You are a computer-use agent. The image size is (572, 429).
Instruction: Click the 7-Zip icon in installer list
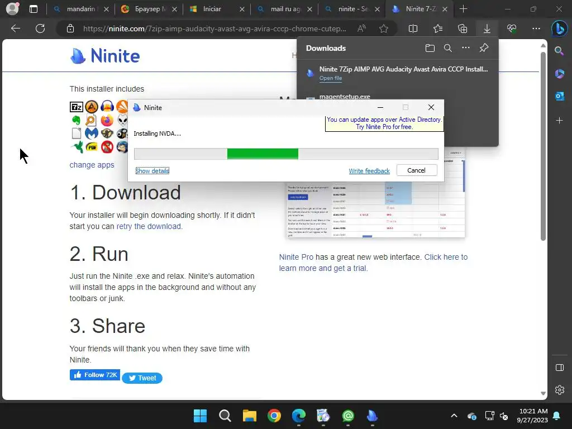(76, 107)
